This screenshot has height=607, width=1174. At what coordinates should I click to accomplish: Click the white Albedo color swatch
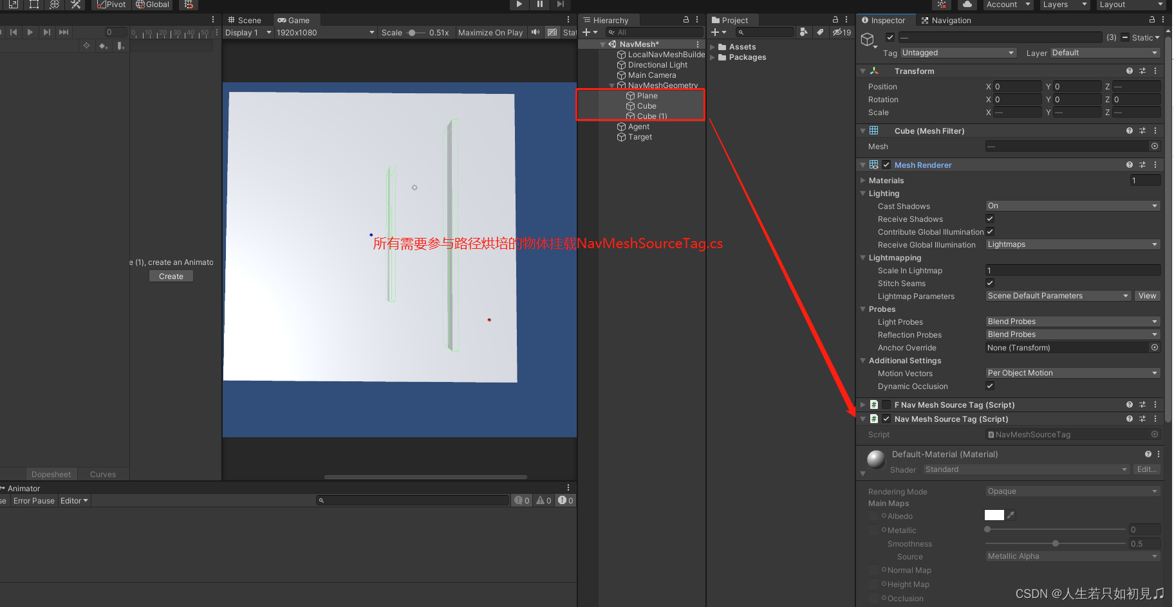(994, 514)
